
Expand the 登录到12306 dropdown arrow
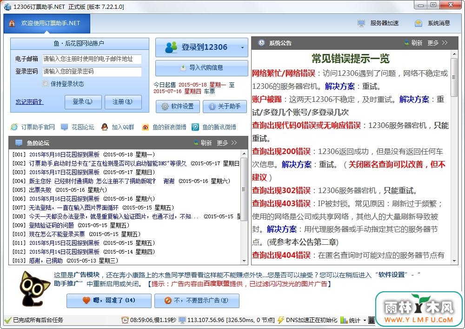(x=243, y=47)
